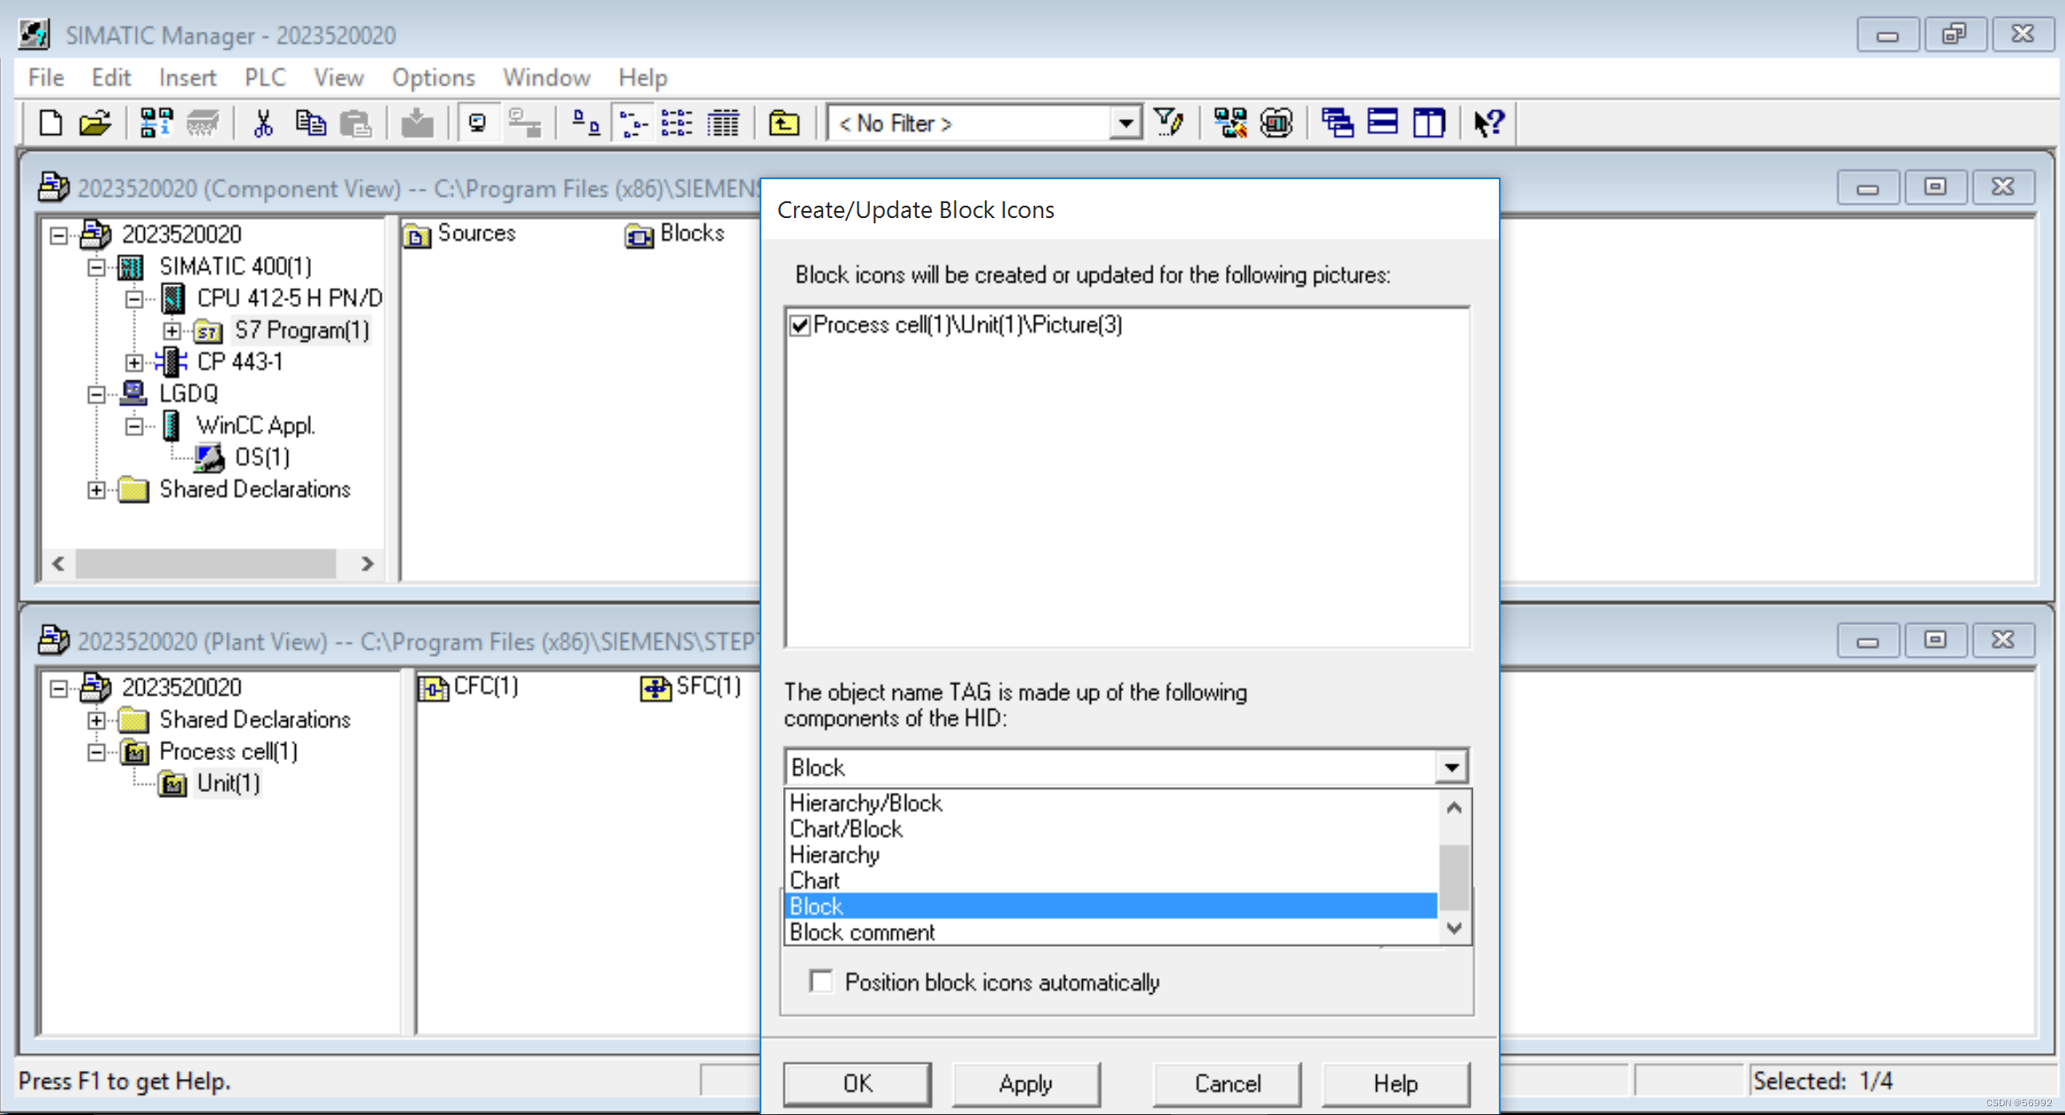The height and width of the screenshot is (1115, 2065).
Task: Open the Options menu
Action: click(x=433, y=78)
